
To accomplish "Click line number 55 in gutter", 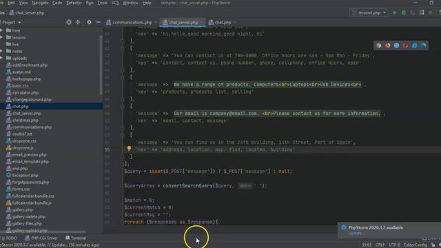I will 107,149.
